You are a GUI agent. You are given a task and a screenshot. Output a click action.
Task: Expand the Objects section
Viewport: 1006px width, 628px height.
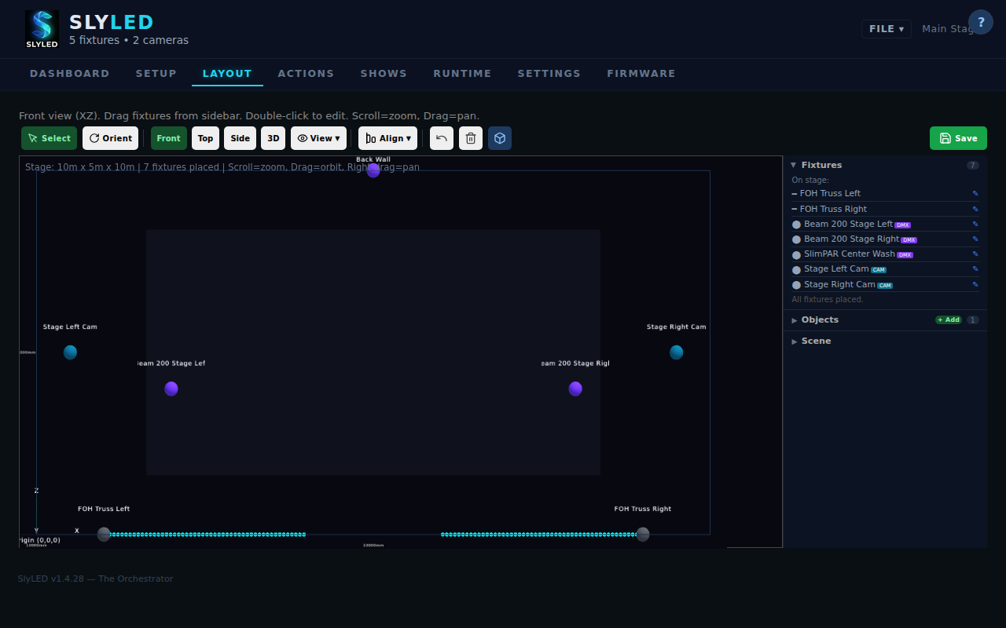click(x=820, y=319)
